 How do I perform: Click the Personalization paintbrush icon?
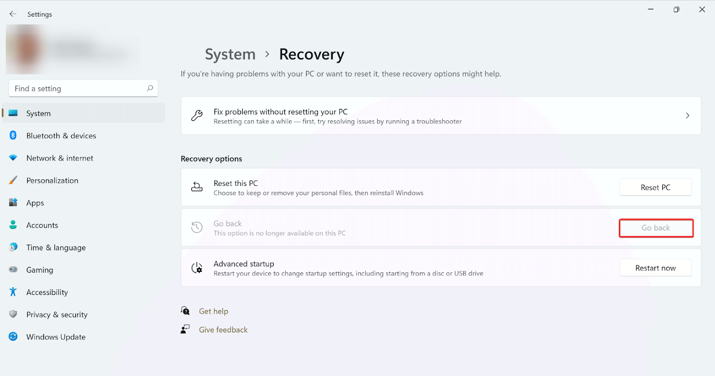(13, 180)
